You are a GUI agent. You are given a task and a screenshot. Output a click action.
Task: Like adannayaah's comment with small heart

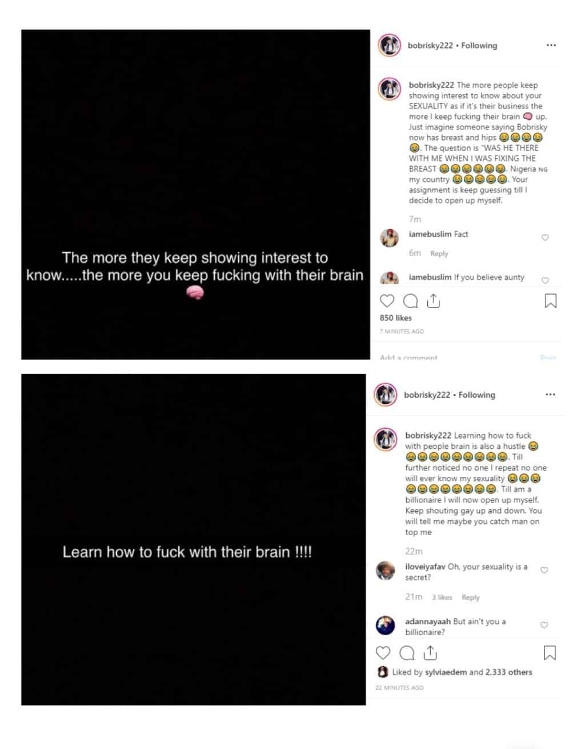pyautogui.click(x=544, y=625)
